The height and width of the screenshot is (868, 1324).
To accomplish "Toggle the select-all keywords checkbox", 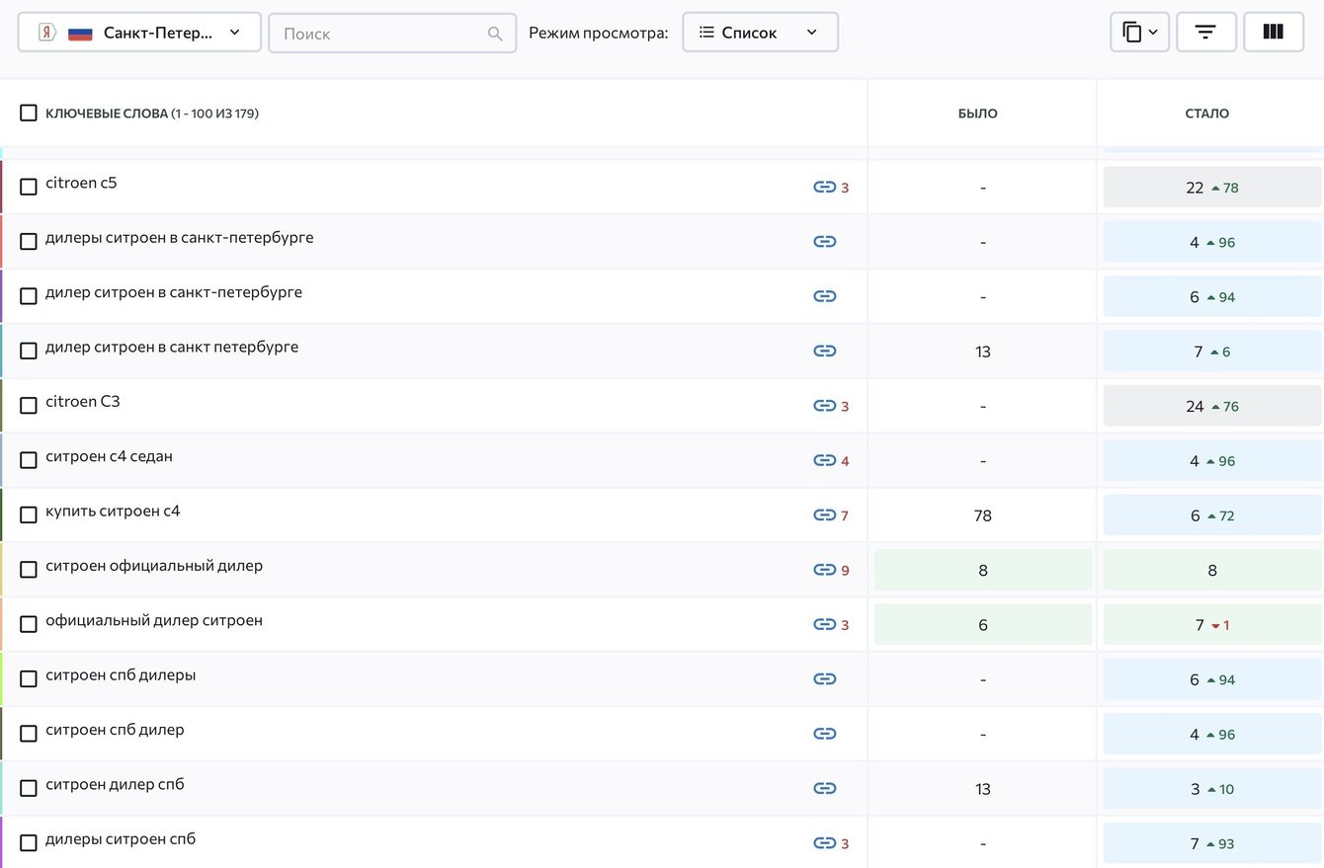I will coord(29,114).
